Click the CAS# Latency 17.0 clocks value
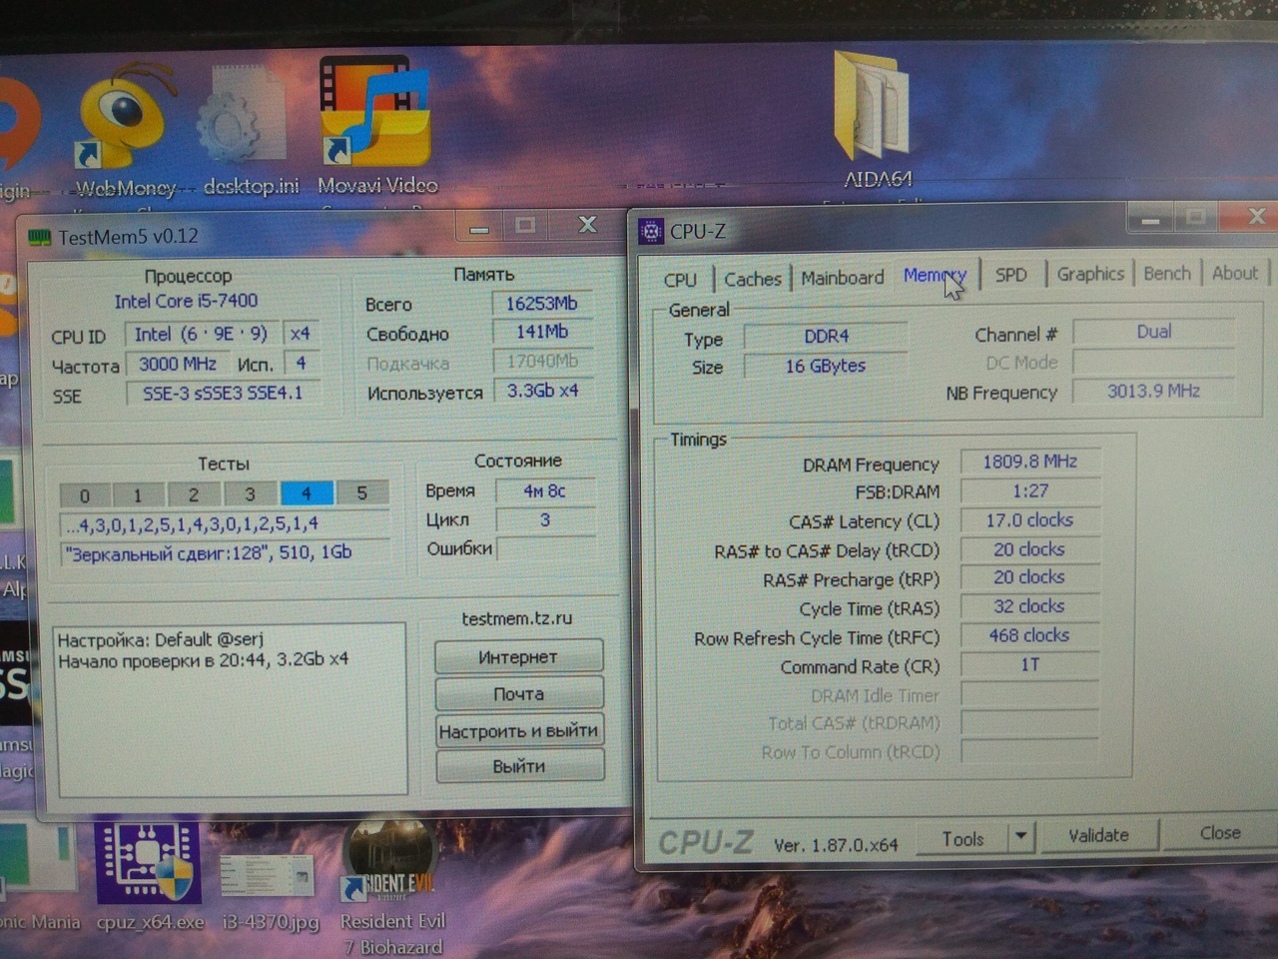 1029,520
